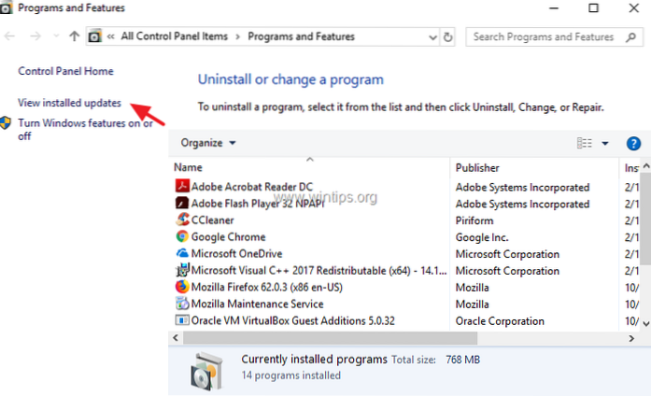
Task: Expand the view options dropdown arrow
Action: coord(604,143)
